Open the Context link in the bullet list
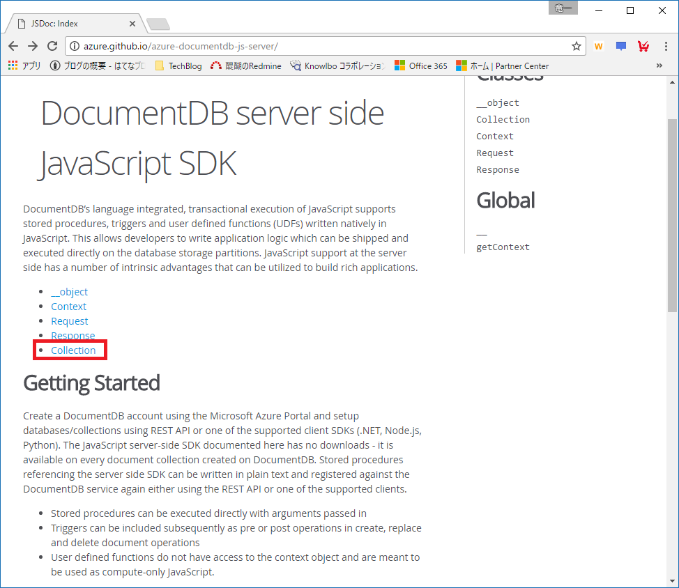Viewport: 679px width, 588px height. 68,307
